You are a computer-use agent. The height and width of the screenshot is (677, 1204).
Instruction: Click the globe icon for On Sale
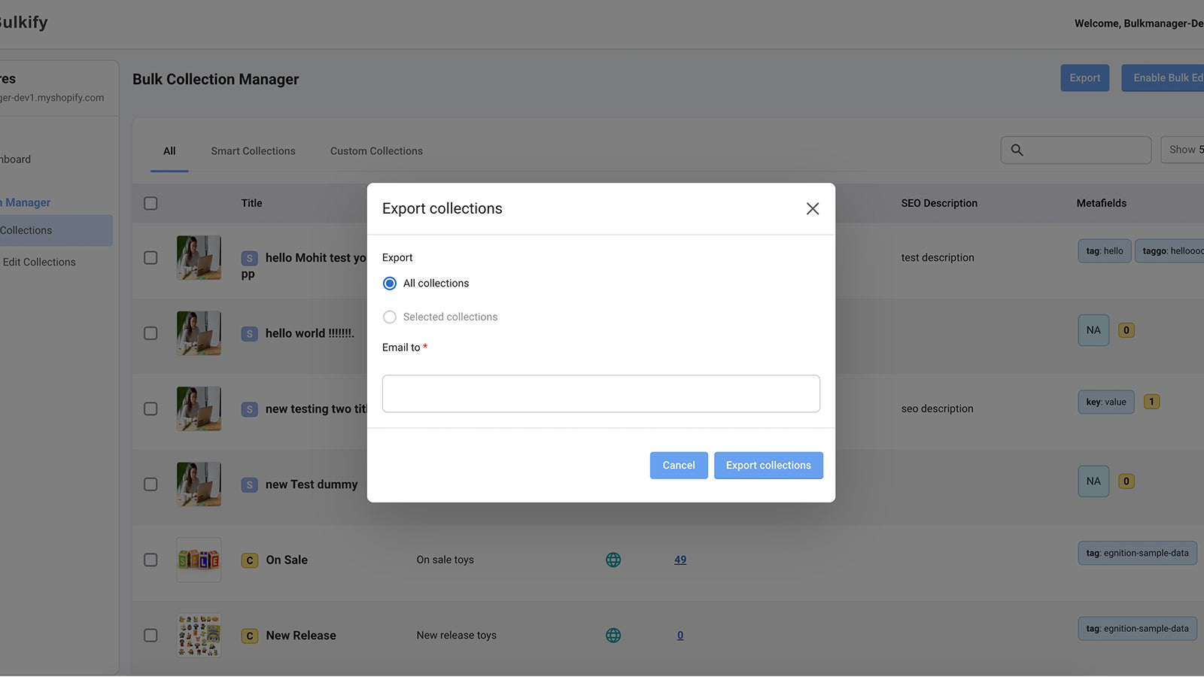tap(613, 560)
